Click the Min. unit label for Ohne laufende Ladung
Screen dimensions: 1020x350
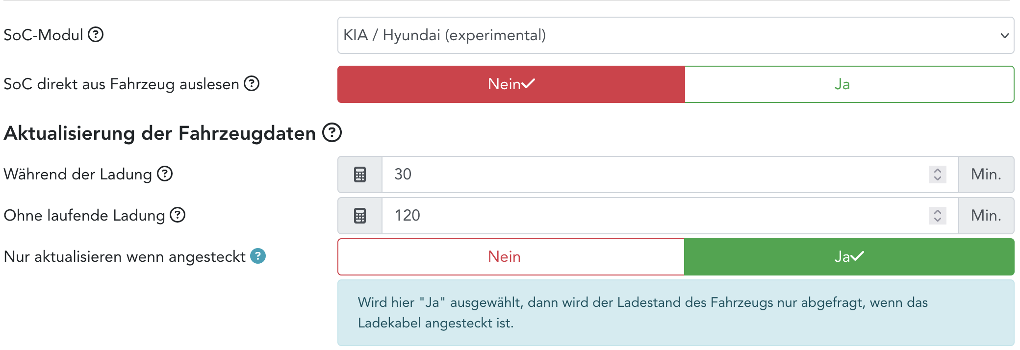click(986, 216)
